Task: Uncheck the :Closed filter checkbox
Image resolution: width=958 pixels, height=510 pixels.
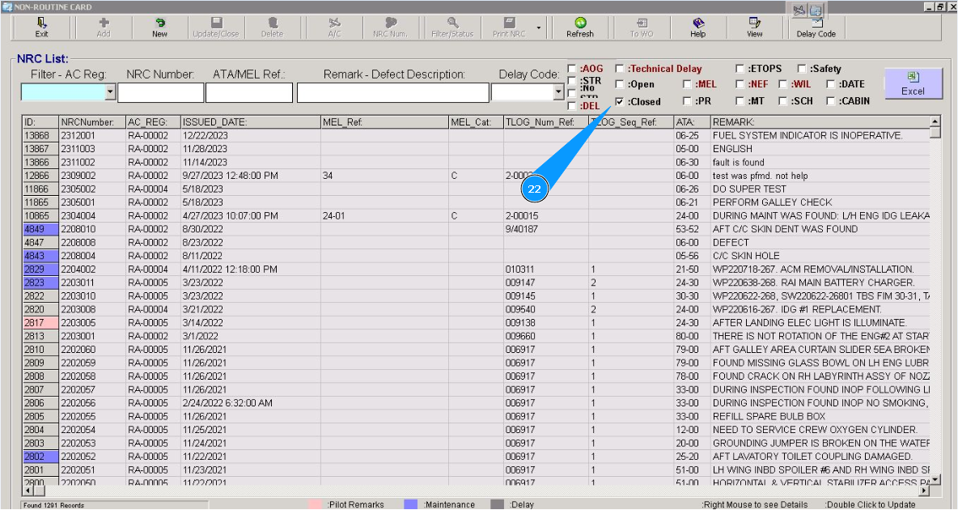Action: (x=620, y=101)
